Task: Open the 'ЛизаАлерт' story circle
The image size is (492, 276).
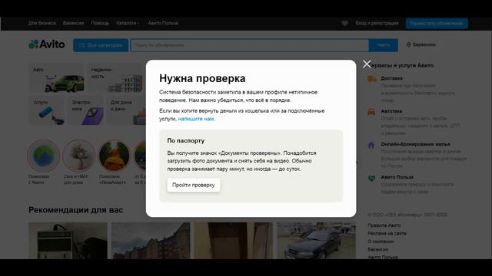Action: [x=114, y=156]
